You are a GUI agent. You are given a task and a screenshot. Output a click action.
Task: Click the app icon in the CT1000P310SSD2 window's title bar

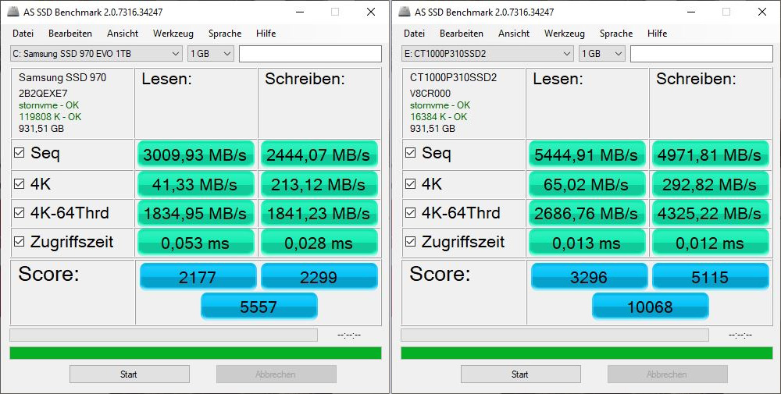tap(405, 12)
